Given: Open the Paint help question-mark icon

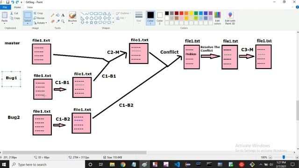Looking at the screenshot, I should coord(297,7).
